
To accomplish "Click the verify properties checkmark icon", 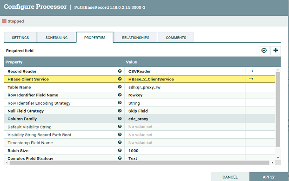I will 264,51.
